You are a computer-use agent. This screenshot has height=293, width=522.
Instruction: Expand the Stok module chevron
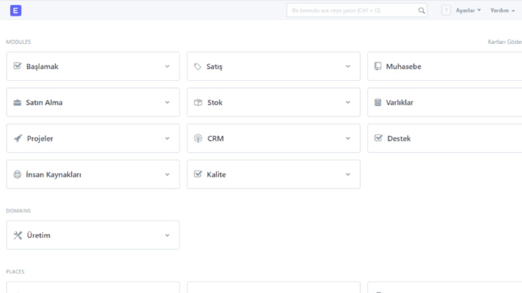point(348,102)
